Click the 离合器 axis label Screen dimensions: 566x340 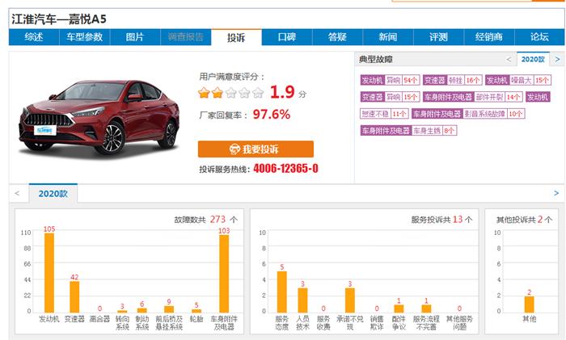[99, 319]
